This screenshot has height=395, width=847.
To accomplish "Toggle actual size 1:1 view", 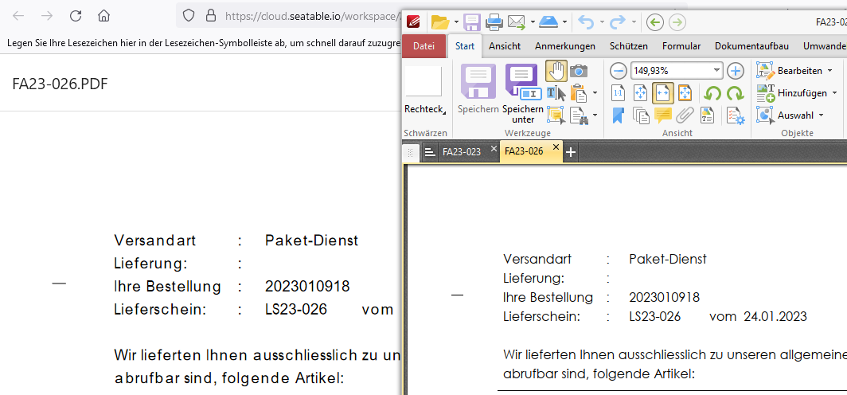I will pos(619,94).
